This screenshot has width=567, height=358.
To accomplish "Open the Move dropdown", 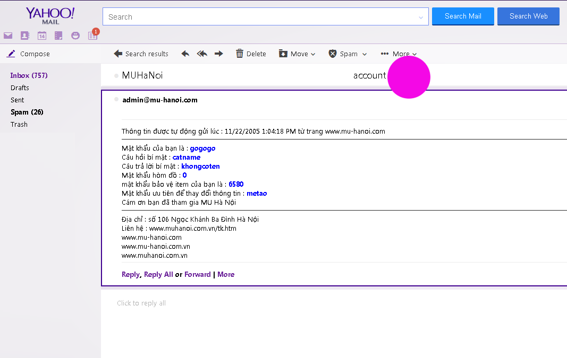I will (x=297, y=54).
